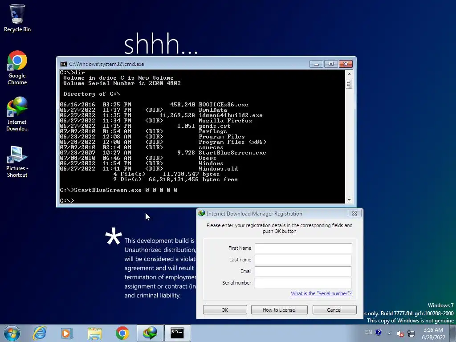Close the IDM Registration dialog
This screenshot has width=456, height=342.
tap(354, 213)
